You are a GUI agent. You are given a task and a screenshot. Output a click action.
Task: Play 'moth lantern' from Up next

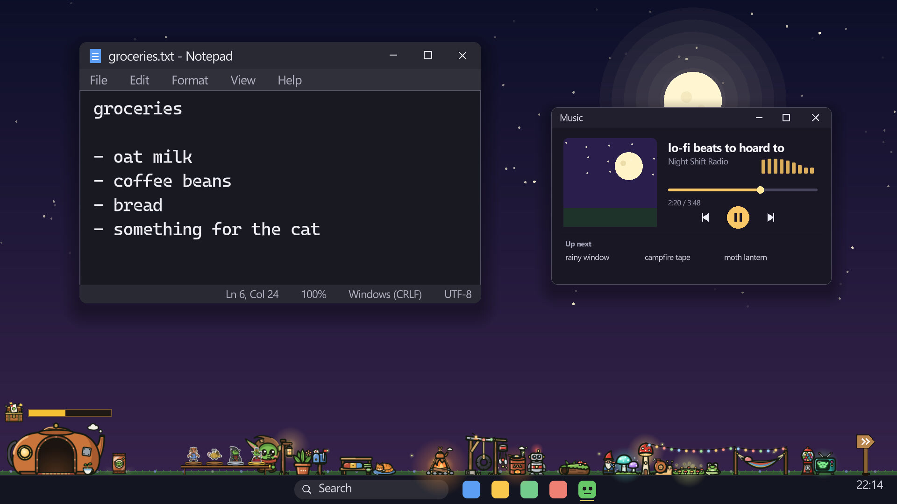[x=746, y=257]
